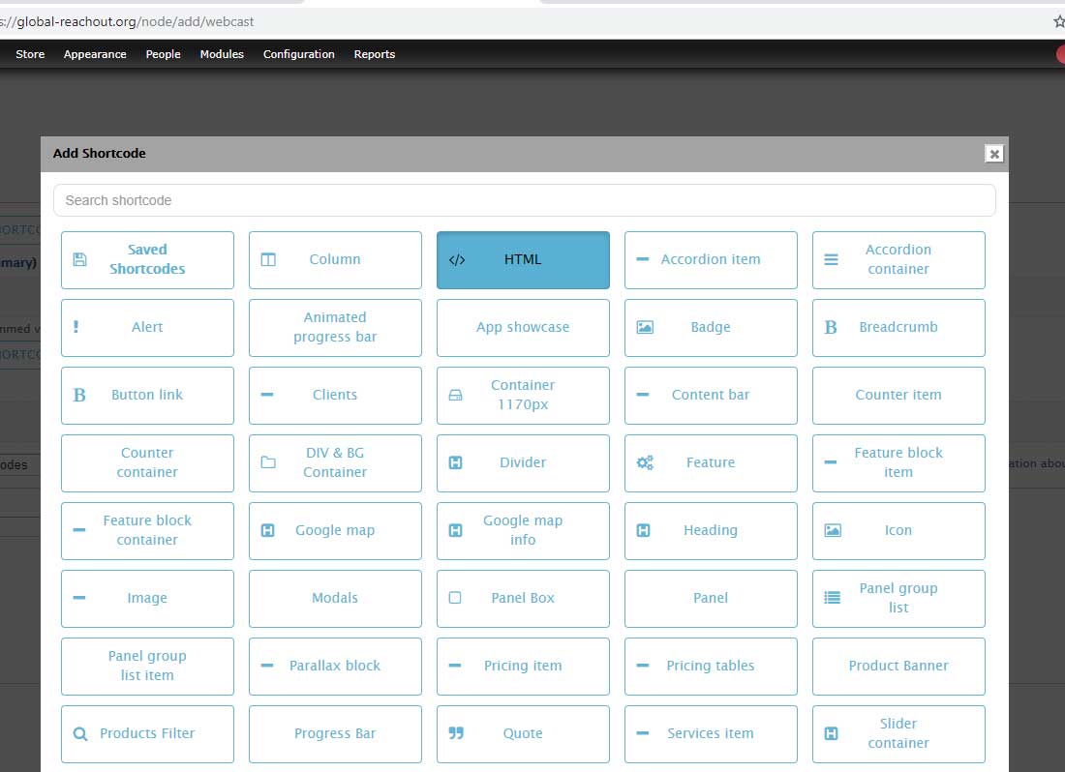Insert the Animated progress bar shortcode
Screen dimensions: 1065x772
pos(335,328)
